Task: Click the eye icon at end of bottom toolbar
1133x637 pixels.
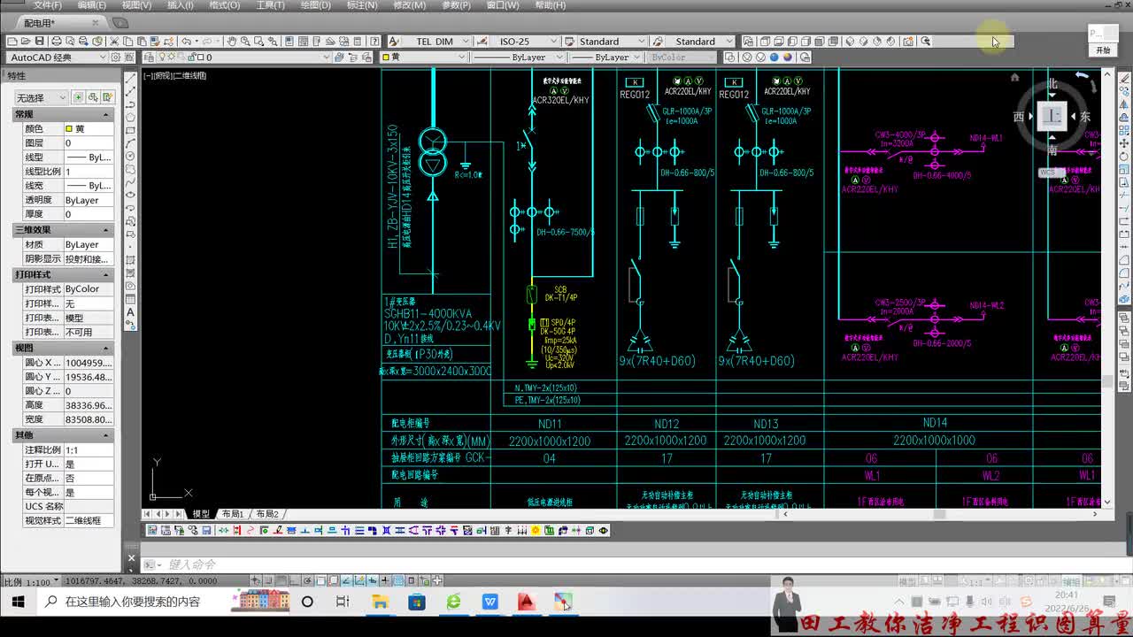Action: (x=604, y=531)
